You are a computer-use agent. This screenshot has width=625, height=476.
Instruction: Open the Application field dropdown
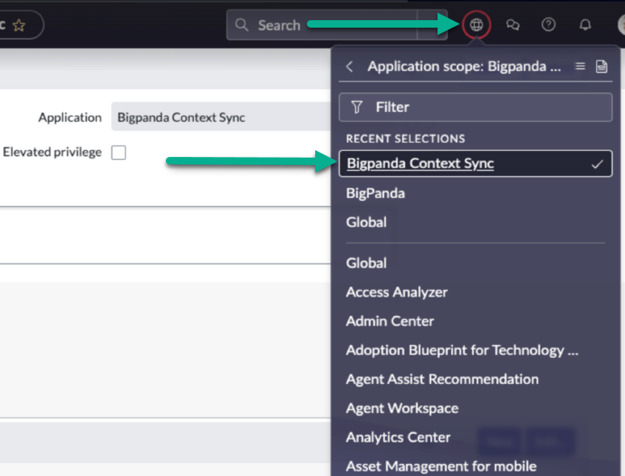coord(220,117)
